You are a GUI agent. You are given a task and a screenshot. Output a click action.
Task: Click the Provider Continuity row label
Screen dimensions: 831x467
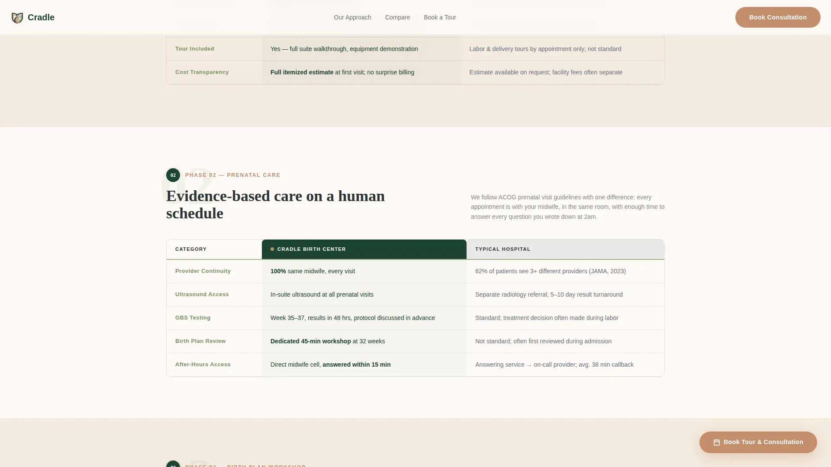point(203,271)
